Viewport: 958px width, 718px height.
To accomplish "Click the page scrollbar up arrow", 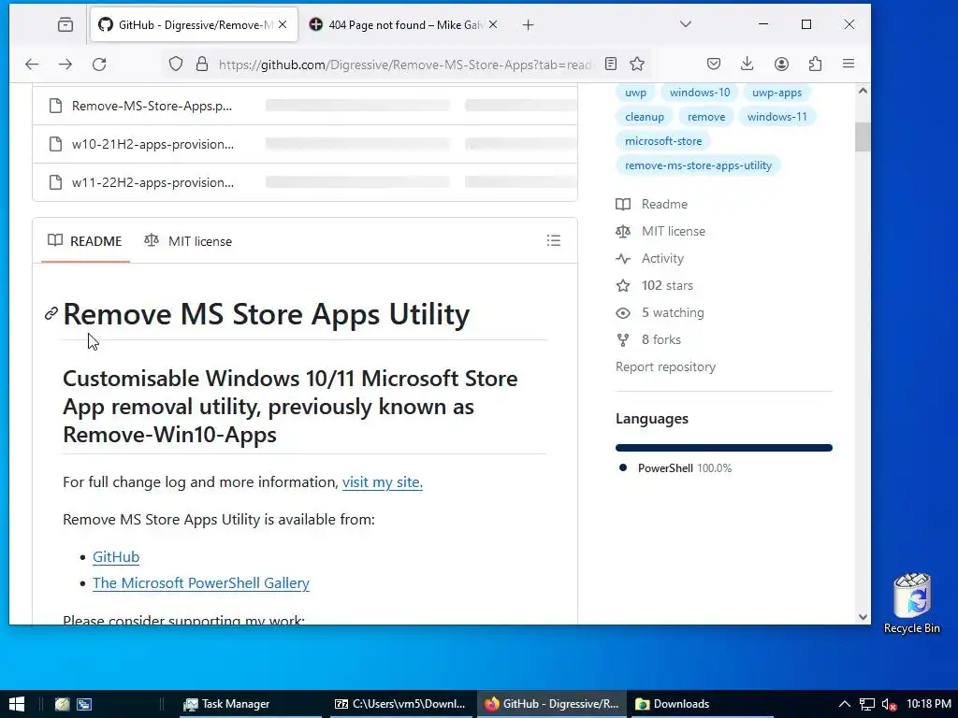I will tap(863, 91).
